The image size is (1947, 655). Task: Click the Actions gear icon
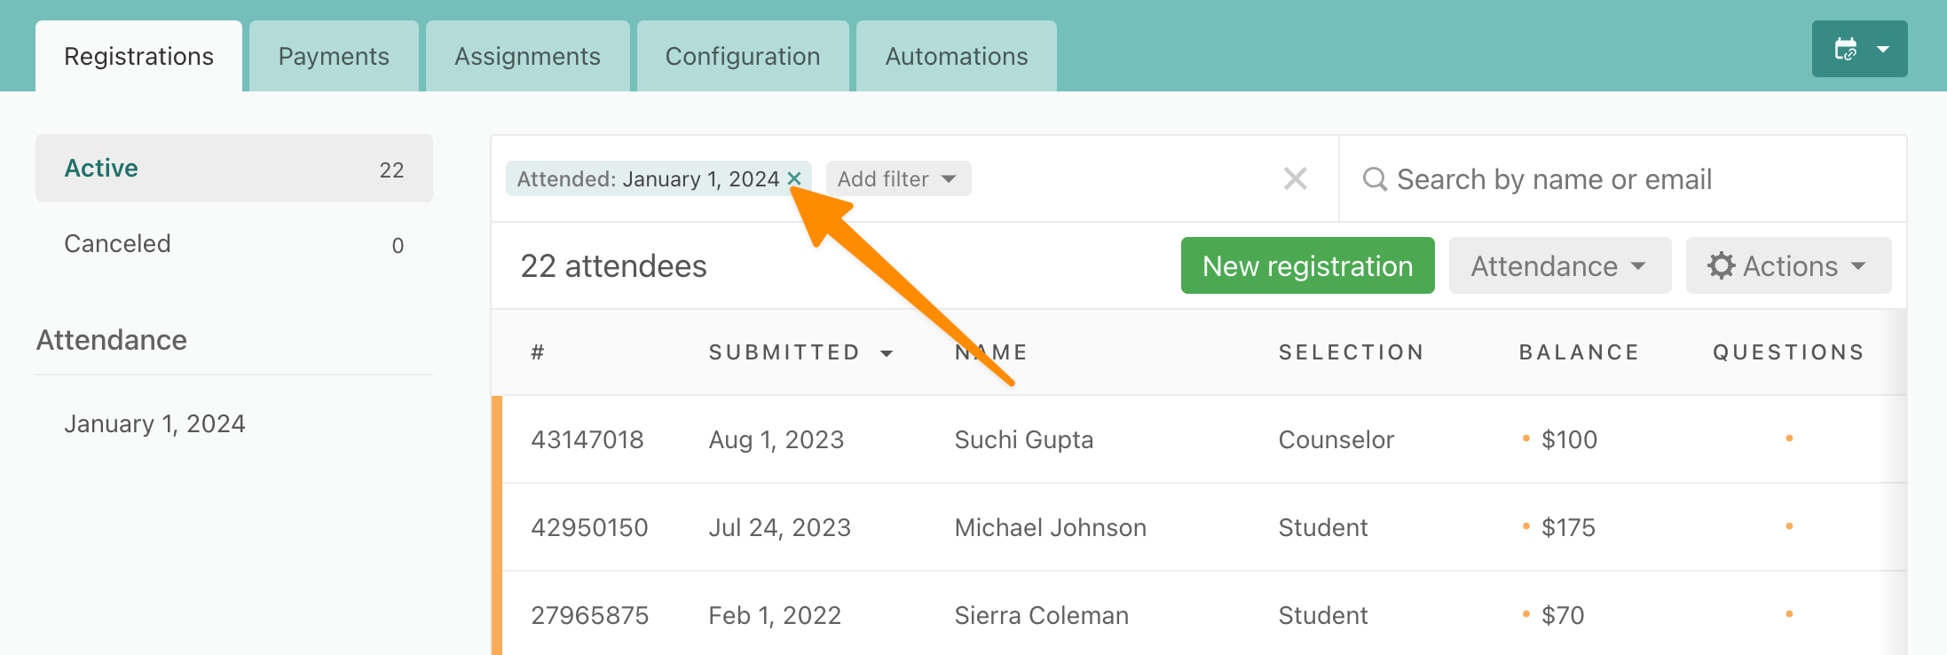tap(1721, 265)
